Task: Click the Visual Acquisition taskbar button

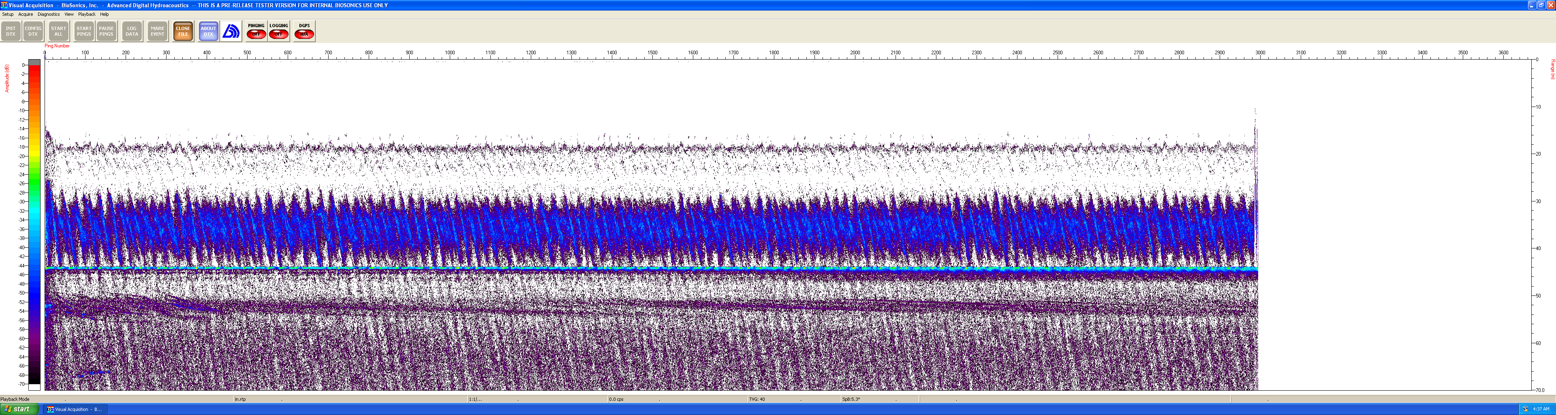Action: (x=75, y=410)
